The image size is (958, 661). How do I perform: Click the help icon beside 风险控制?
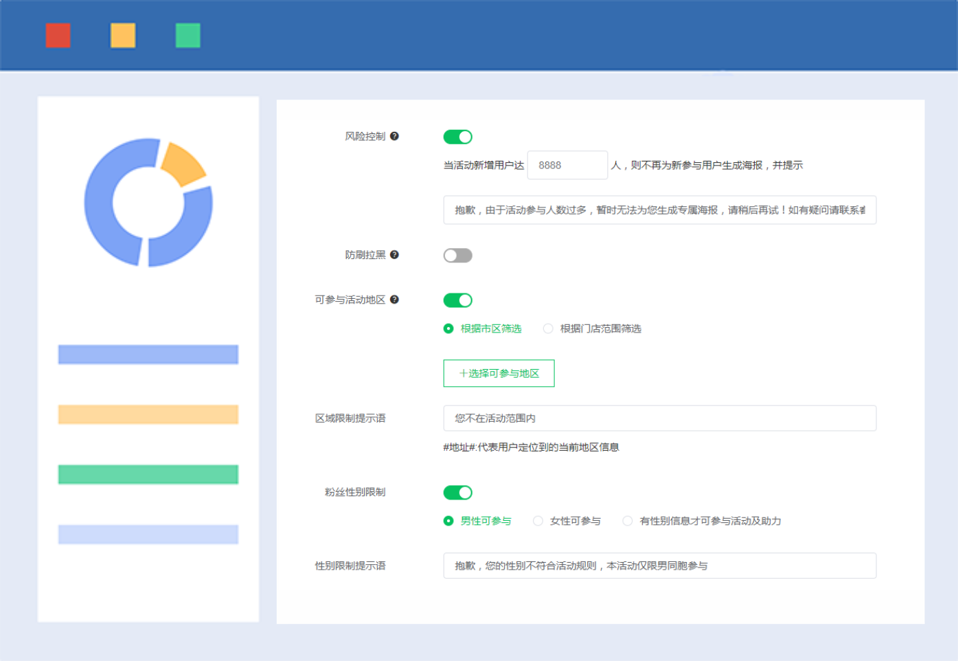point(394,136)
